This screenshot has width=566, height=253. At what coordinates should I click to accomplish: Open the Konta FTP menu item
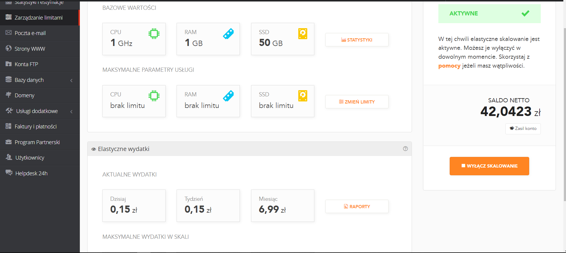pos(26,64)
